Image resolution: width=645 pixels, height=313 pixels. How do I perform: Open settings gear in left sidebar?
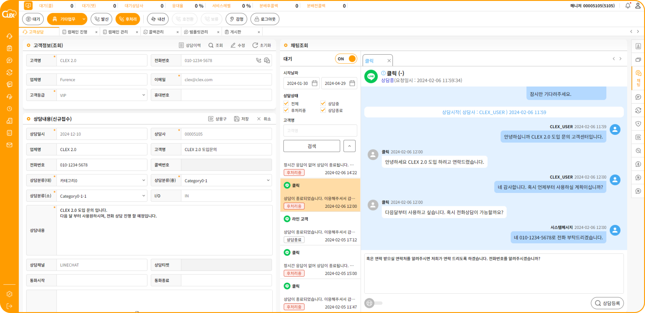click(10, 294)
